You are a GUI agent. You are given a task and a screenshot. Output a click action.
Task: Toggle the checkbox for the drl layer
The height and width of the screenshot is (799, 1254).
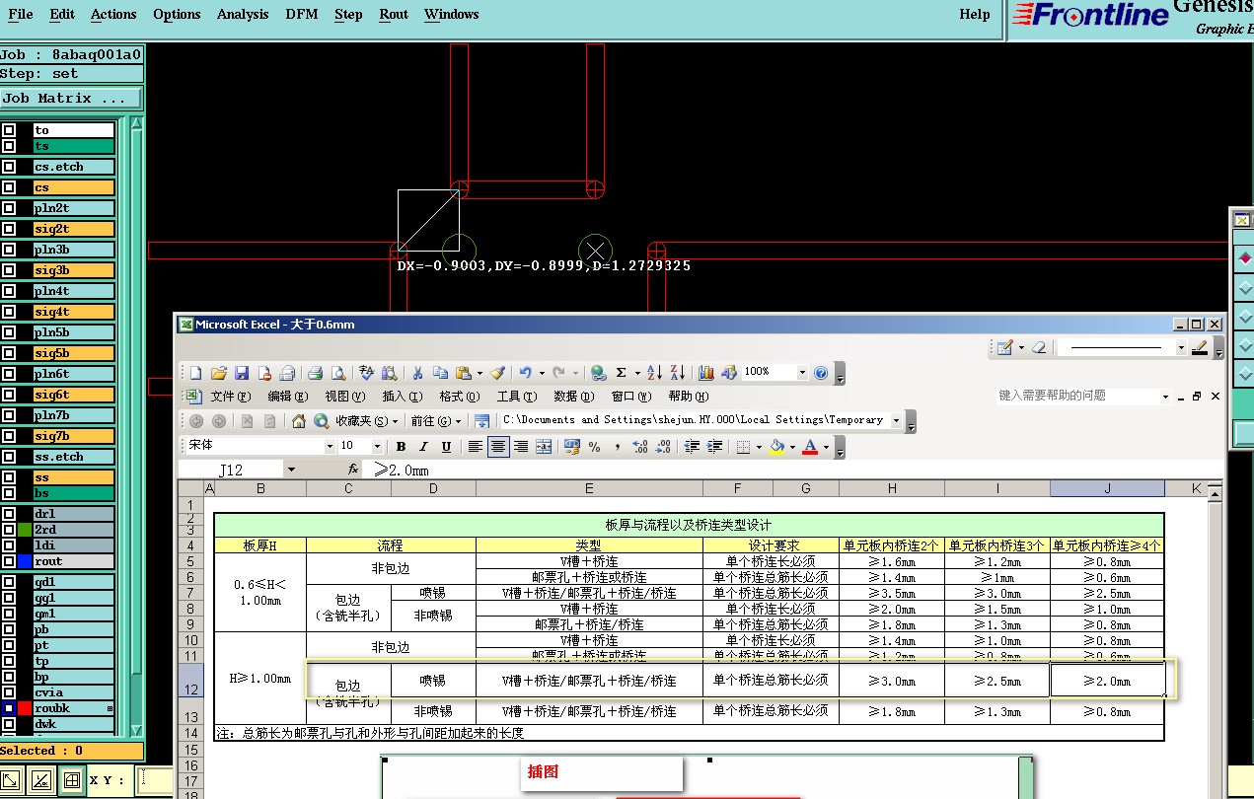point(9,514)
